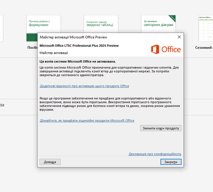The height and width of the screenshot is (192, 213).
Task: Click the Закрити button
Action: [171, 162]
